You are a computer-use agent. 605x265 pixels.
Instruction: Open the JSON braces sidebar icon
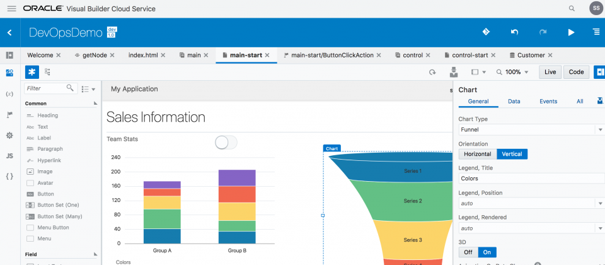[x=9, y=177]
